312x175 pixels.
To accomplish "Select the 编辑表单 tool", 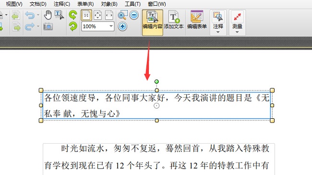I will tap(197, 20).
